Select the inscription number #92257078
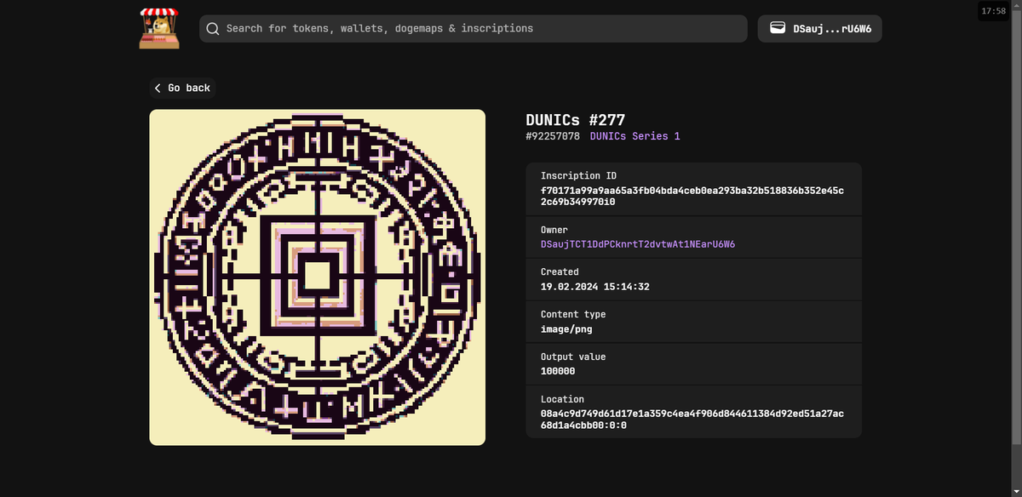The image size is (1022, 497). point(553,136)
